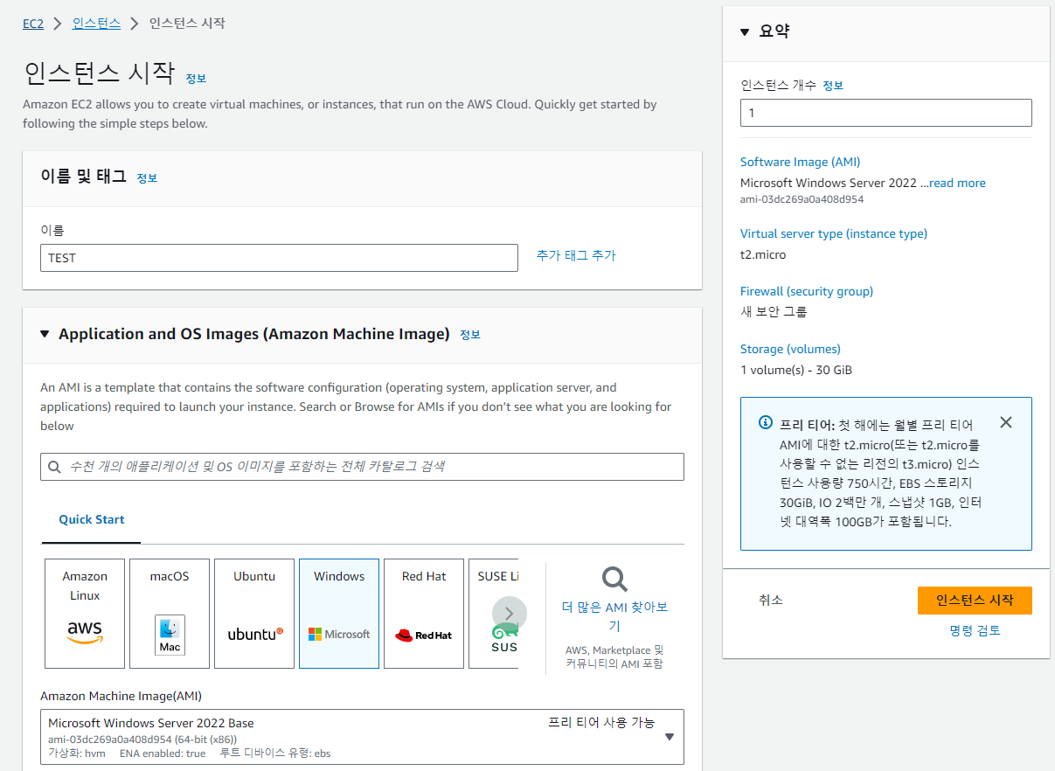The height and width of the screenshot is (771, 1055).
Task: Click the info icon in free tier notice
Action: click(x=765, y=423)
